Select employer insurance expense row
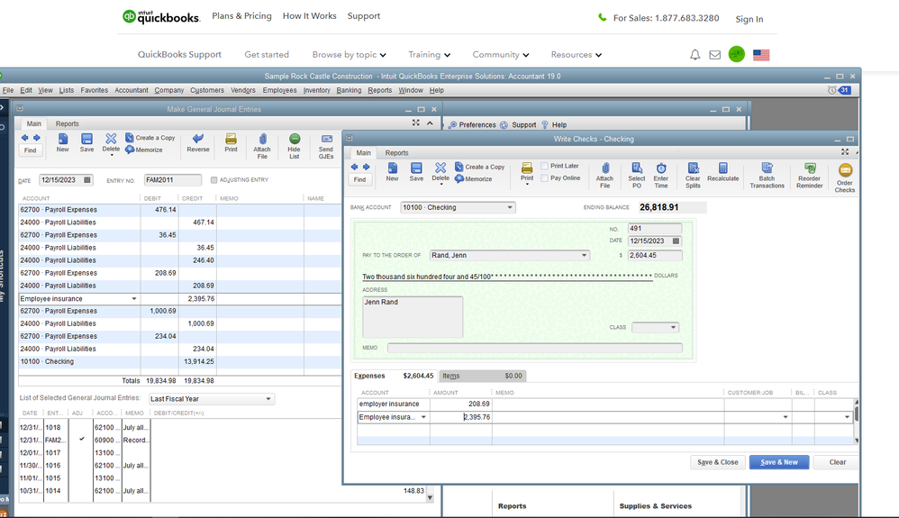 point(605,404)
